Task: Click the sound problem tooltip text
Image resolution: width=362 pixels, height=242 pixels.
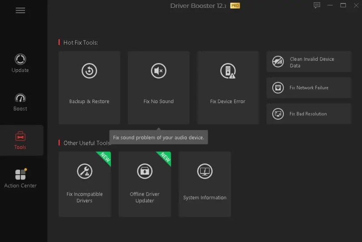Action: 159,138
